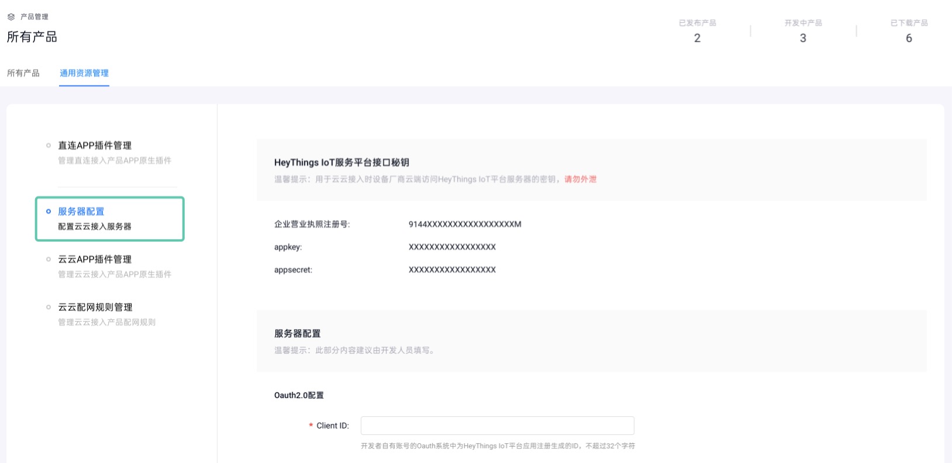The height and width of the screenshot is (463, 952).
Task: Click the Client ID label
Action: coord(333,426)
